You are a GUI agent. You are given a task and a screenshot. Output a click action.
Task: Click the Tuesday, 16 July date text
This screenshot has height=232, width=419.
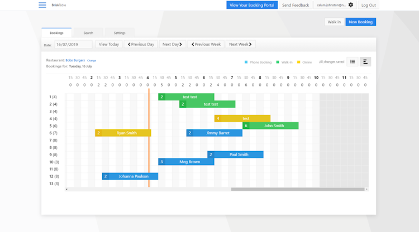[80, 66]
